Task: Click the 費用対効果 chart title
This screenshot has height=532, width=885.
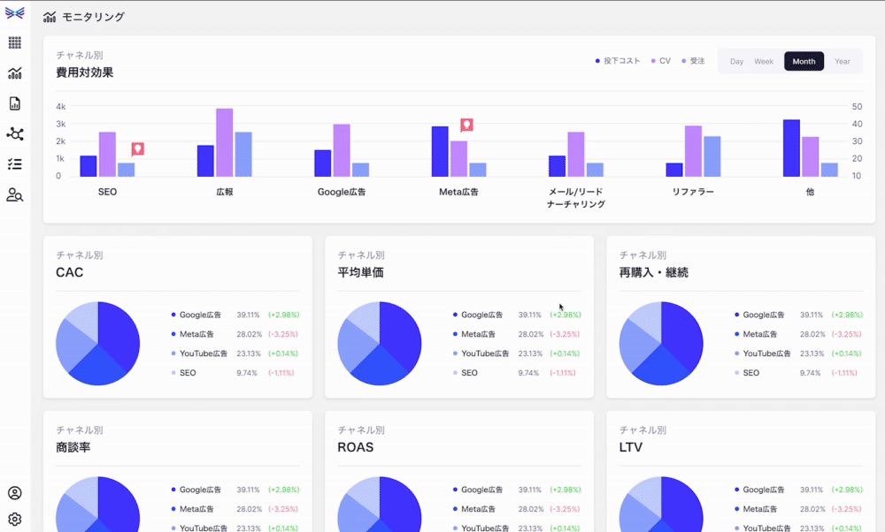Action: point(85,72)
